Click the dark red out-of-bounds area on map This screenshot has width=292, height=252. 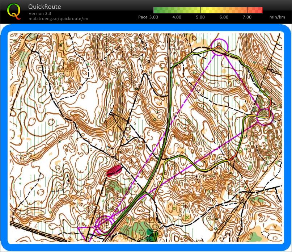114,171
